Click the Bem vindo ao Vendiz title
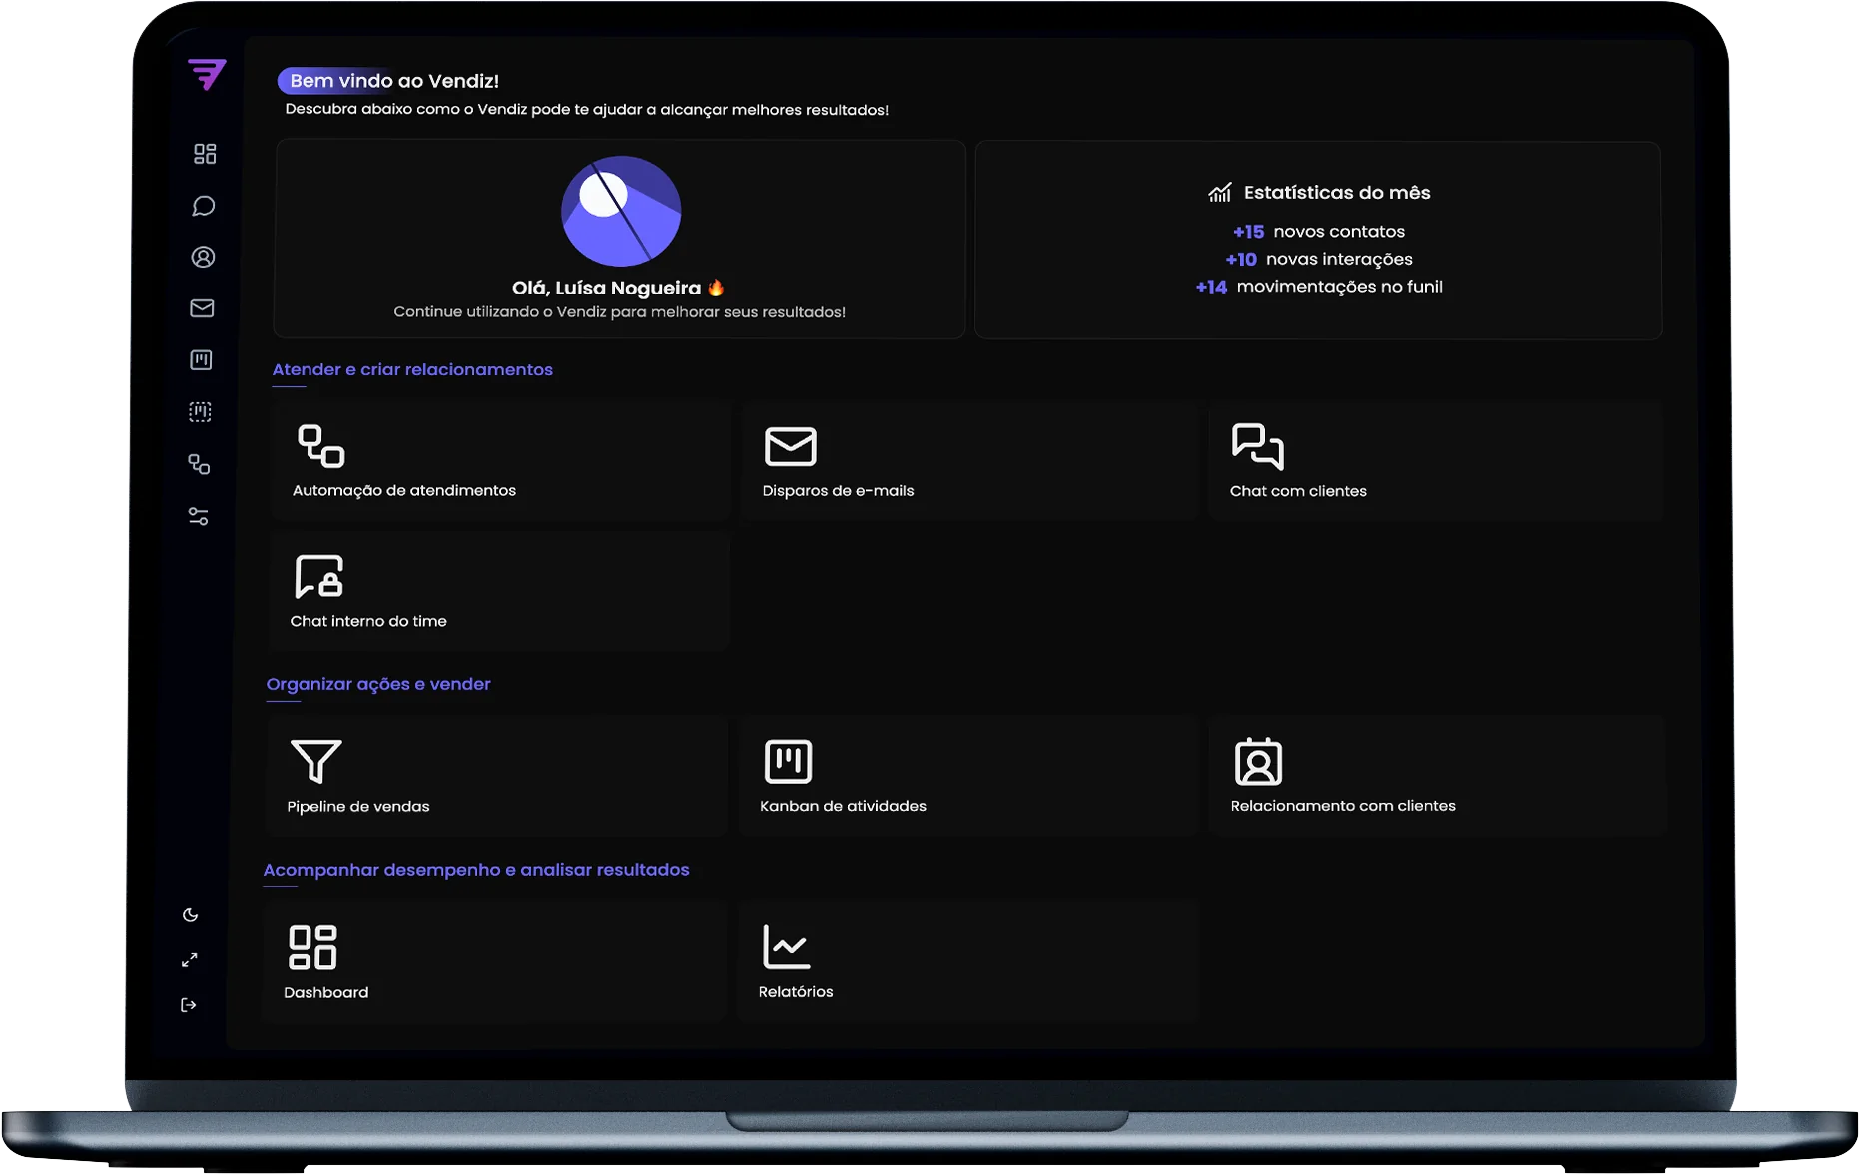The height and width of the screenshot is (1175, 1860). point(394,81)
